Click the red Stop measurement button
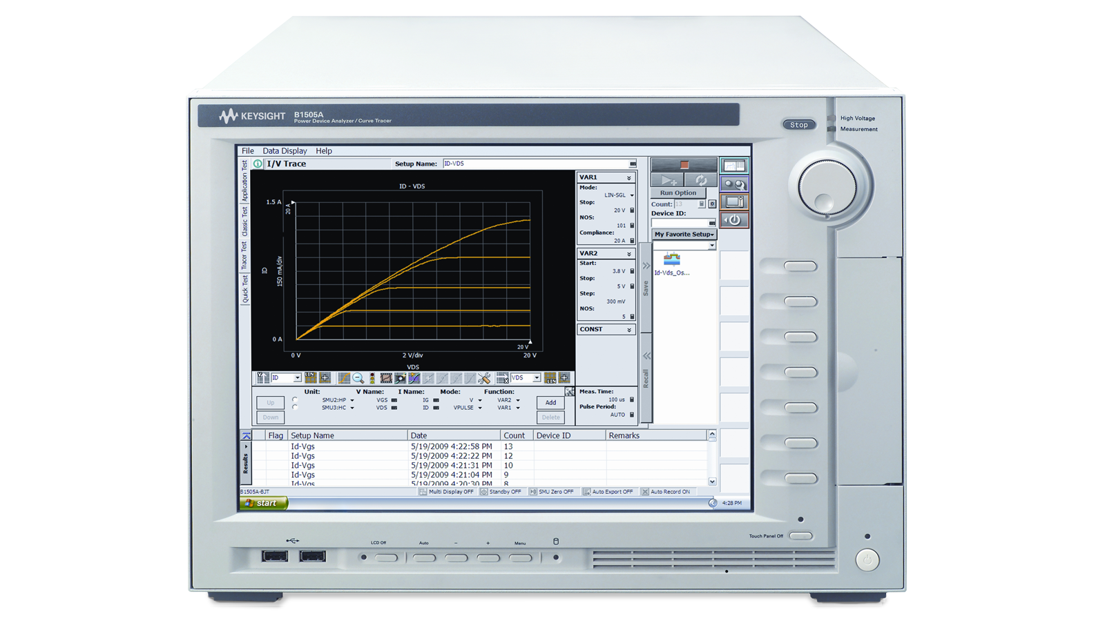The image size is (1105, 621). pyautogui.click(x=684, y=165)
